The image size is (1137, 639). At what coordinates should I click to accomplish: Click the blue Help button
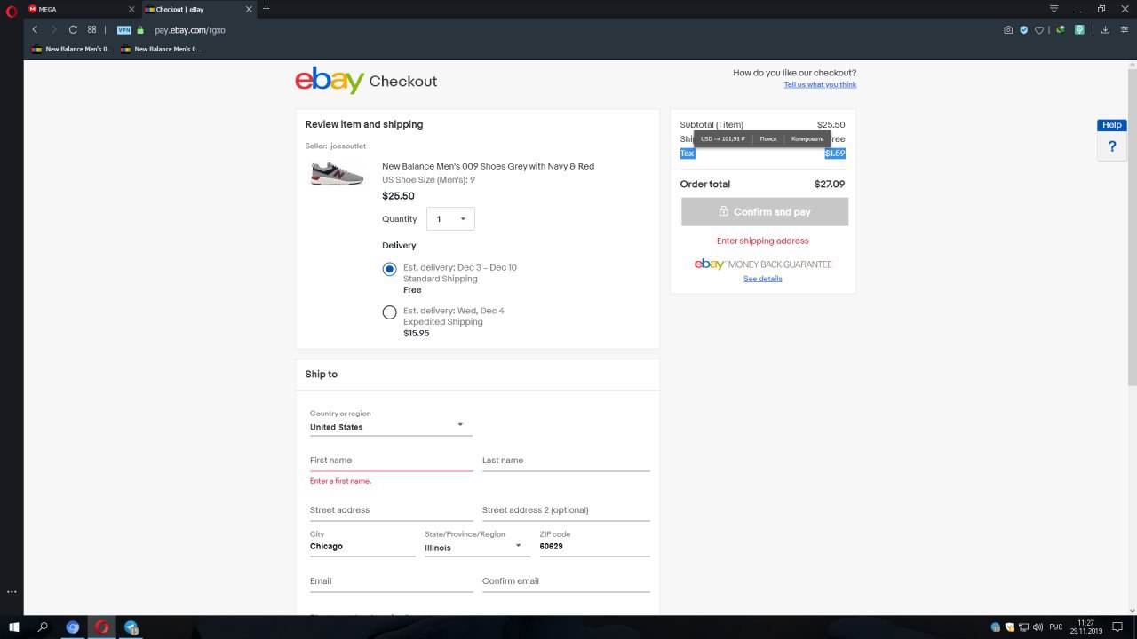click(x=1112, y=125)
